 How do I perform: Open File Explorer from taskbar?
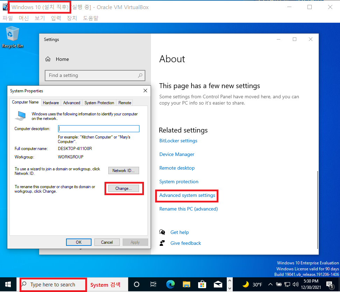(186, 284)
